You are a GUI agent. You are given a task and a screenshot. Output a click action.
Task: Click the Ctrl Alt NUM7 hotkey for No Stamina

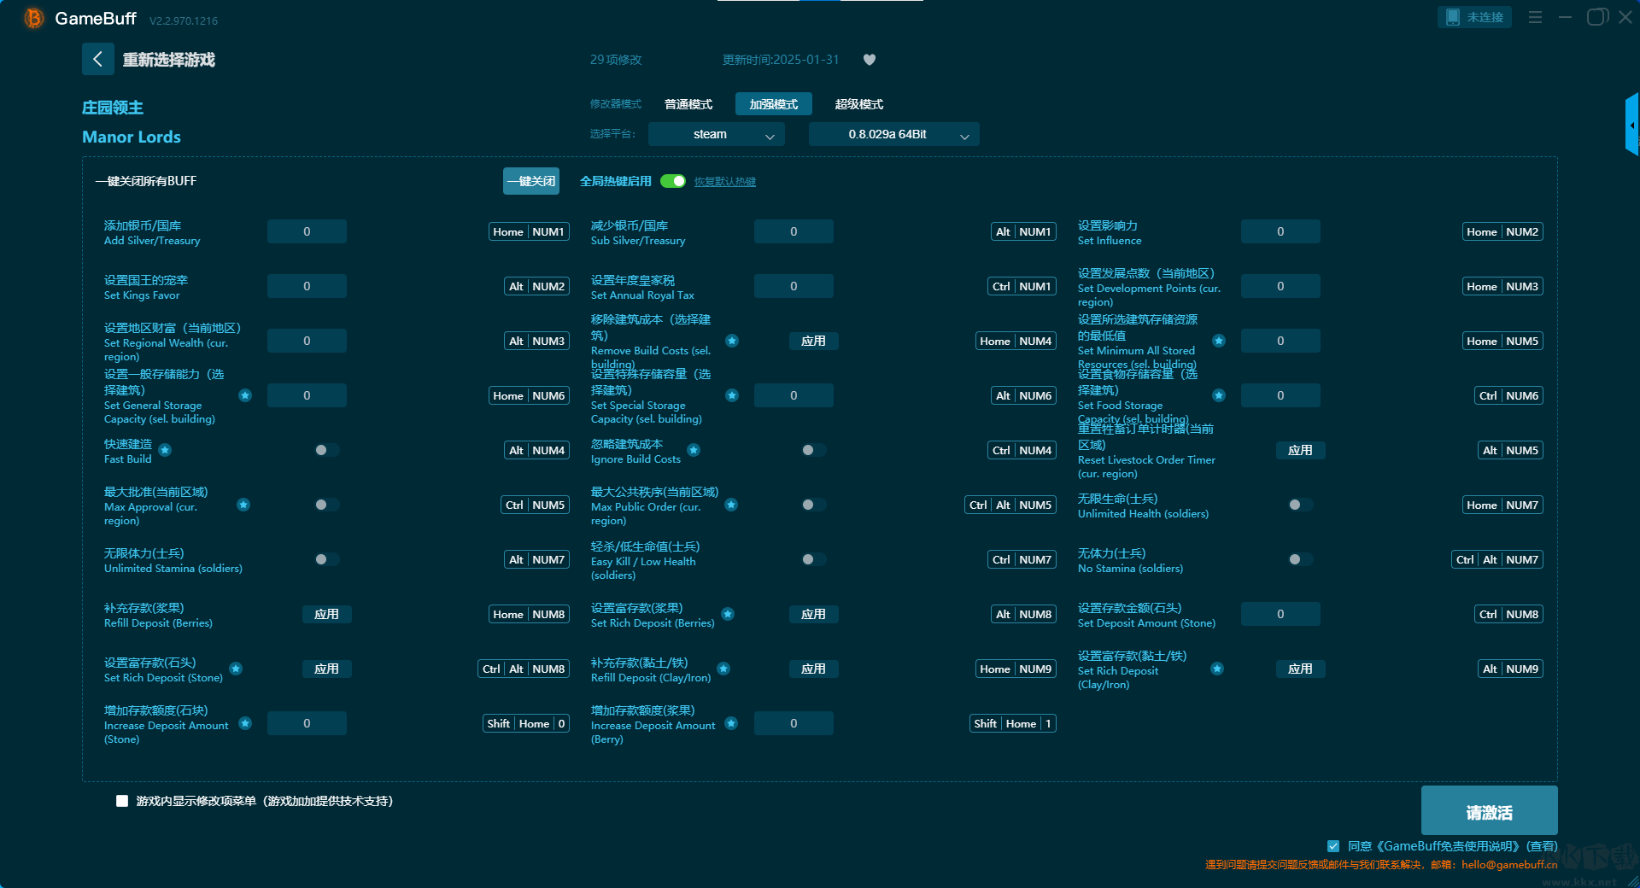(1497, 559)
